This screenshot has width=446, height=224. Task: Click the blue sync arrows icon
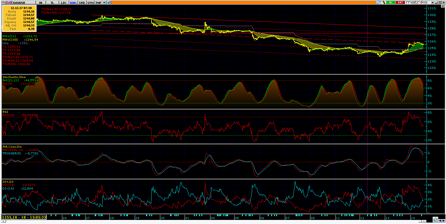tap(378, 2)
